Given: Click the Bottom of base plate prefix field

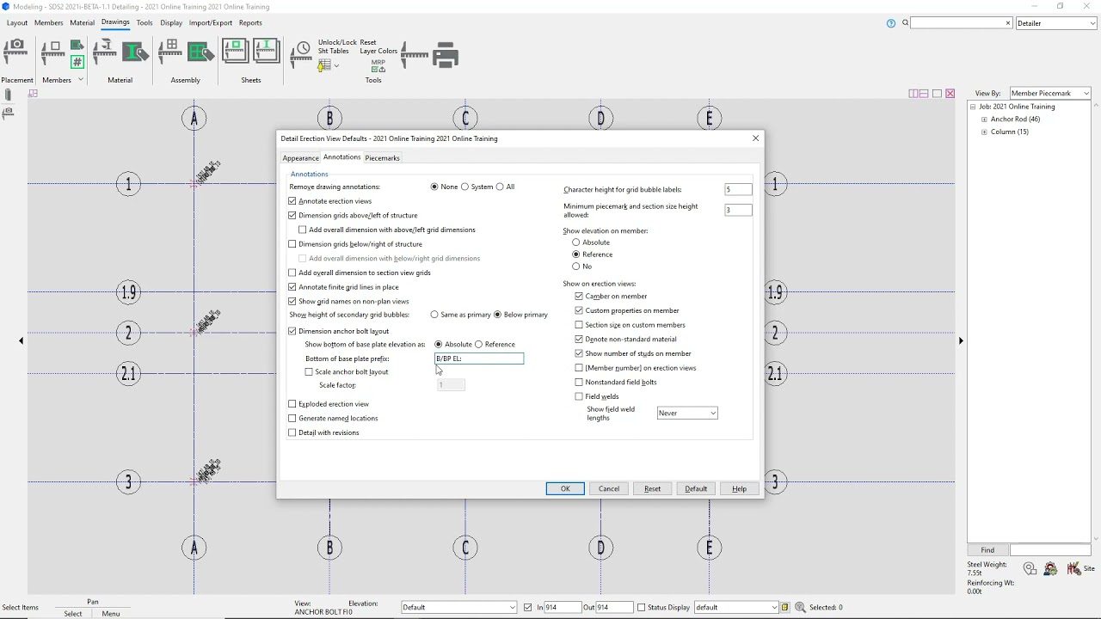Looking at the screenshot, I should 479,359.
